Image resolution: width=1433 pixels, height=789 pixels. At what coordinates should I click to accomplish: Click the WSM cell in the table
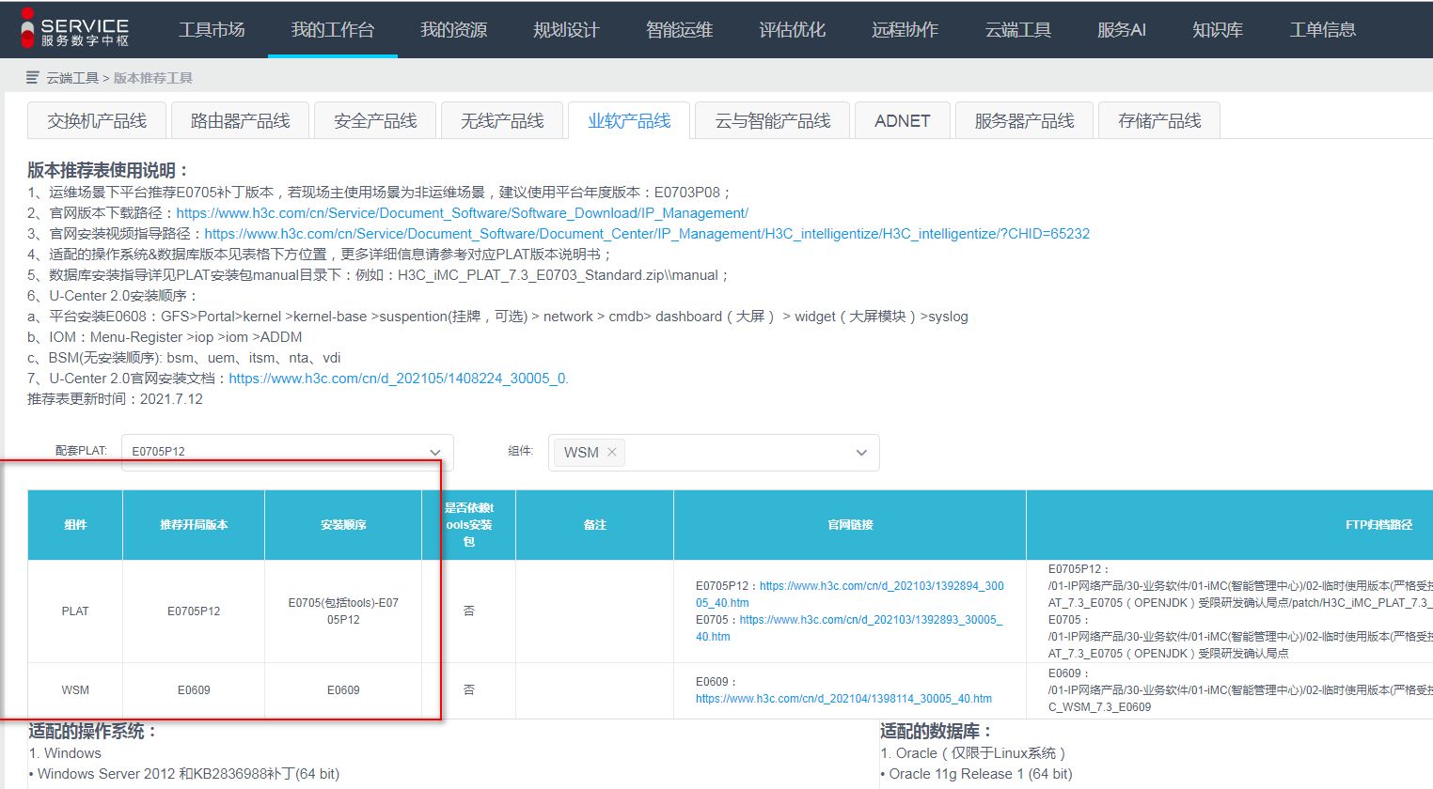[75, 690]
